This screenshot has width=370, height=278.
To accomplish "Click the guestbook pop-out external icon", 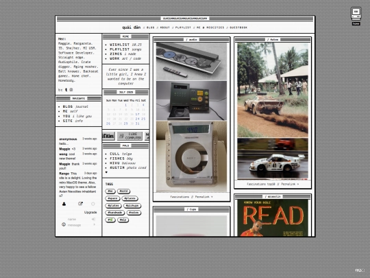I will click(x=80, y=204).
